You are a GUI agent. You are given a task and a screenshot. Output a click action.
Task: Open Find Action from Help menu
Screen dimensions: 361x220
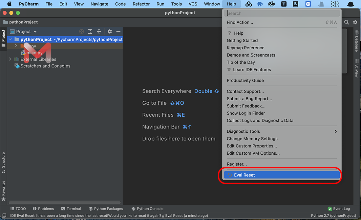point(282,22)
